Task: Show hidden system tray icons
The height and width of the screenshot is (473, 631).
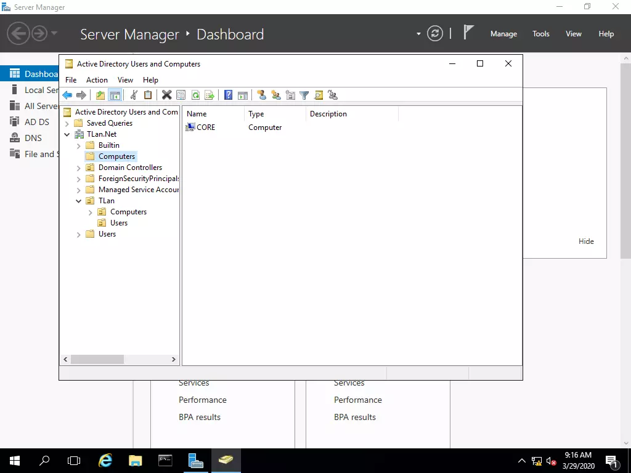Action: point(521,461)
